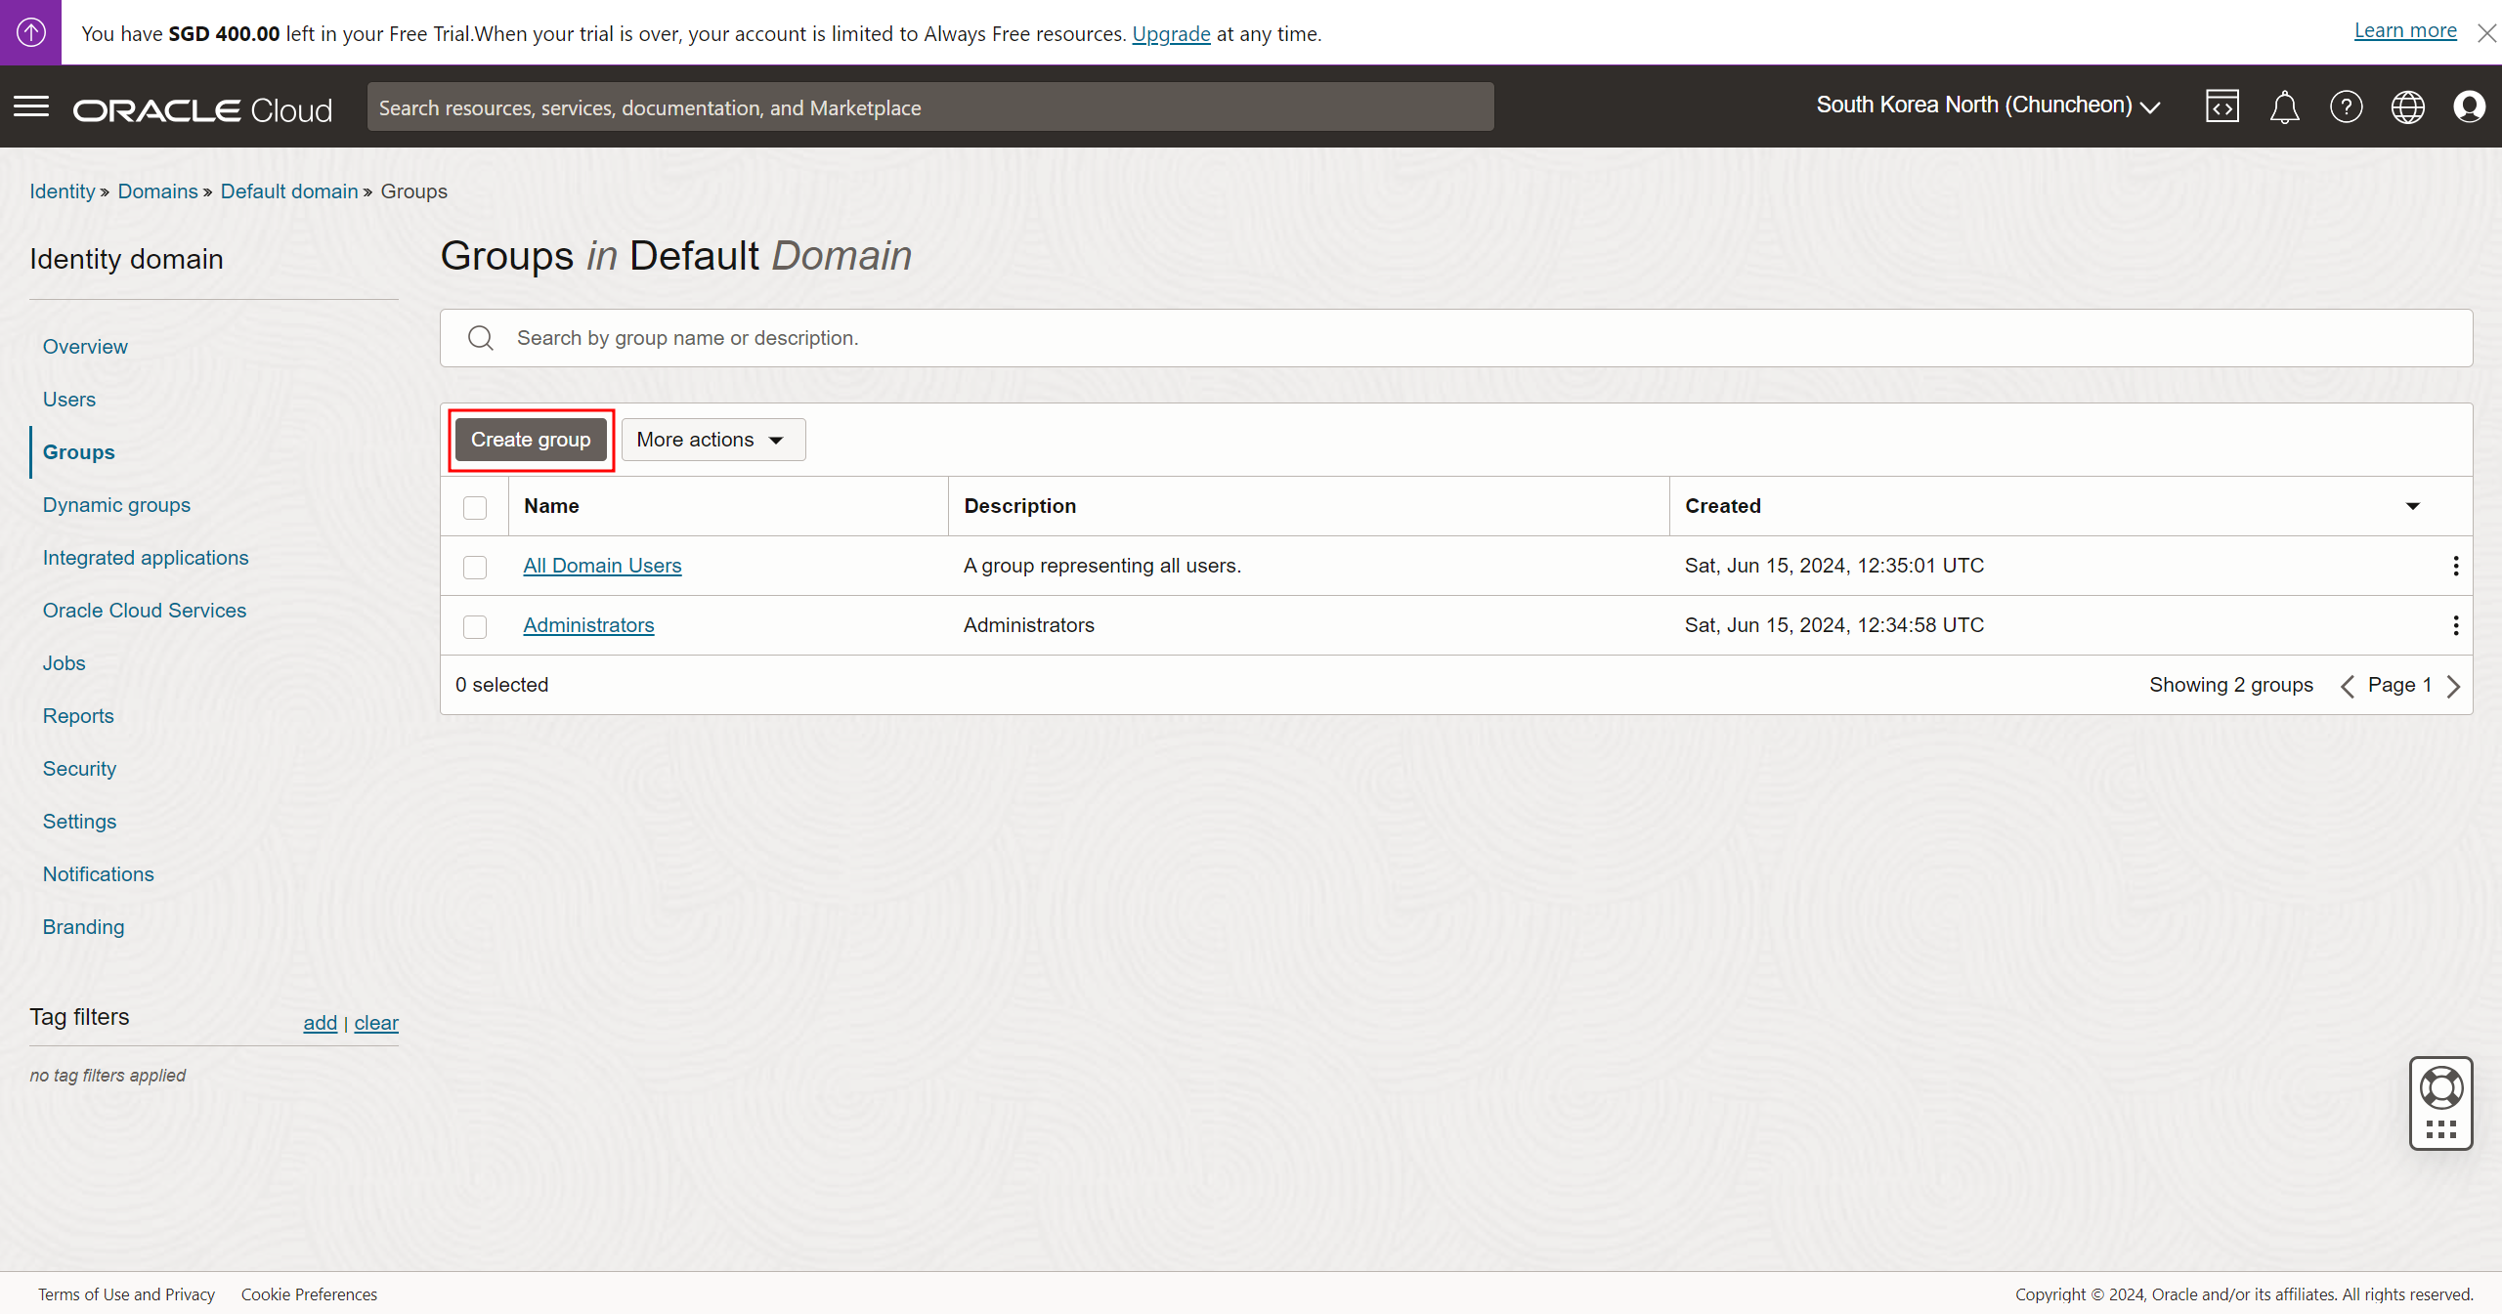Screen dimensions: 2502x1314
Task: Click the Create group button
Action: pos(531,440)
